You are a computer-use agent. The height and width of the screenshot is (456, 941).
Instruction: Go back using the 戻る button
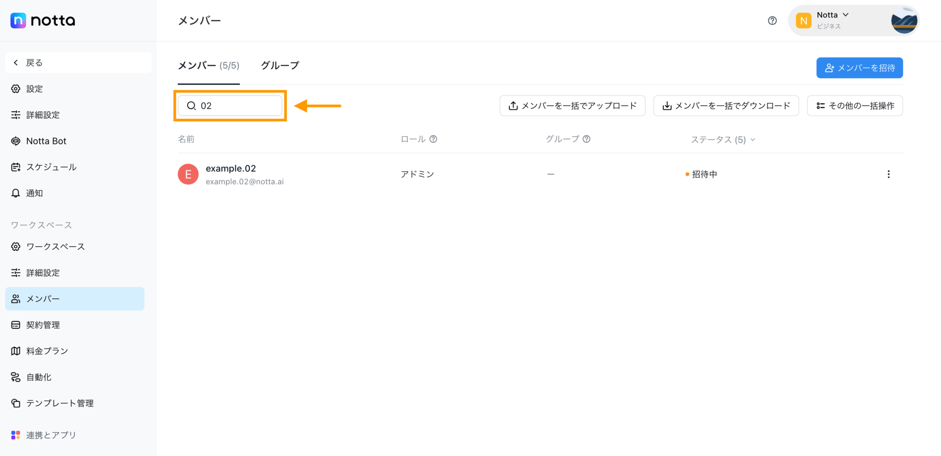tap(78, 63)
